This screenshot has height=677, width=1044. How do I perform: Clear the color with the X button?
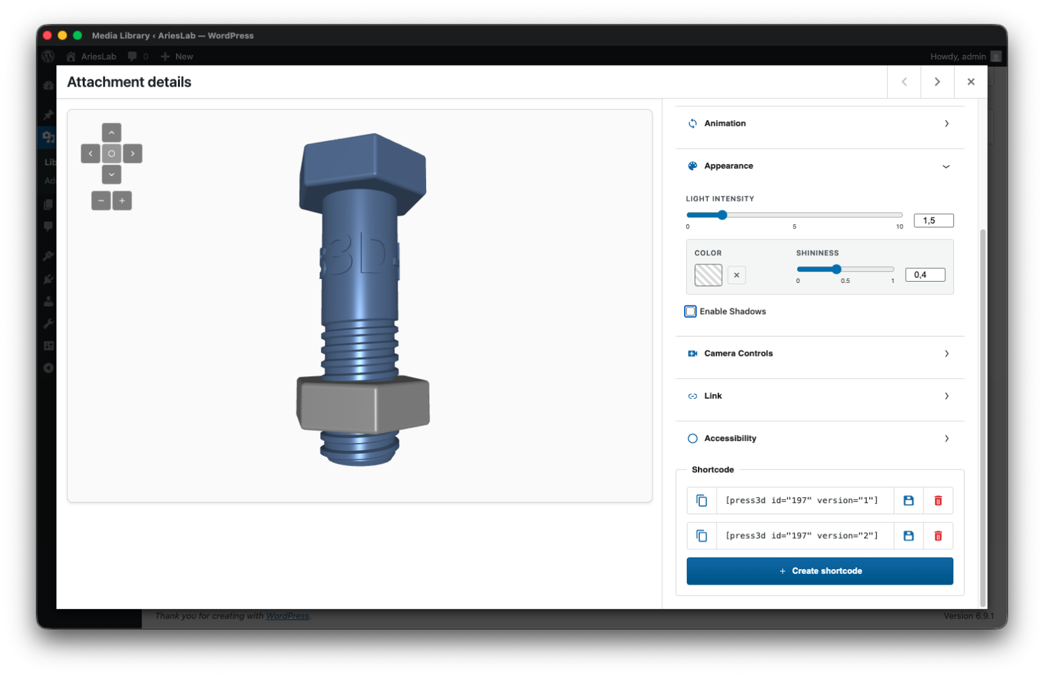736,275
